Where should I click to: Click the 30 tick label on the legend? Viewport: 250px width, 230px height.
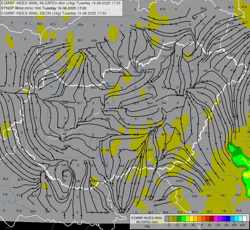click(185, 225)
